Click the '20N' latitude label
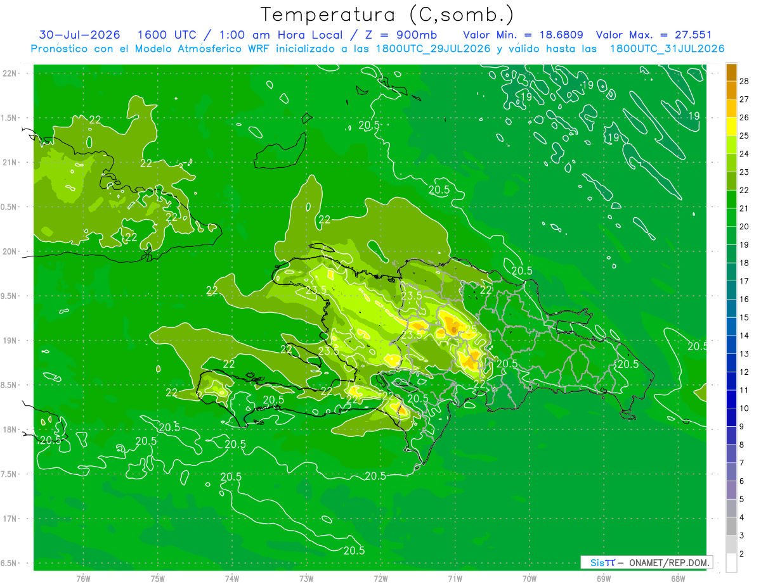 pyautogui.click(x=10, y=251)
